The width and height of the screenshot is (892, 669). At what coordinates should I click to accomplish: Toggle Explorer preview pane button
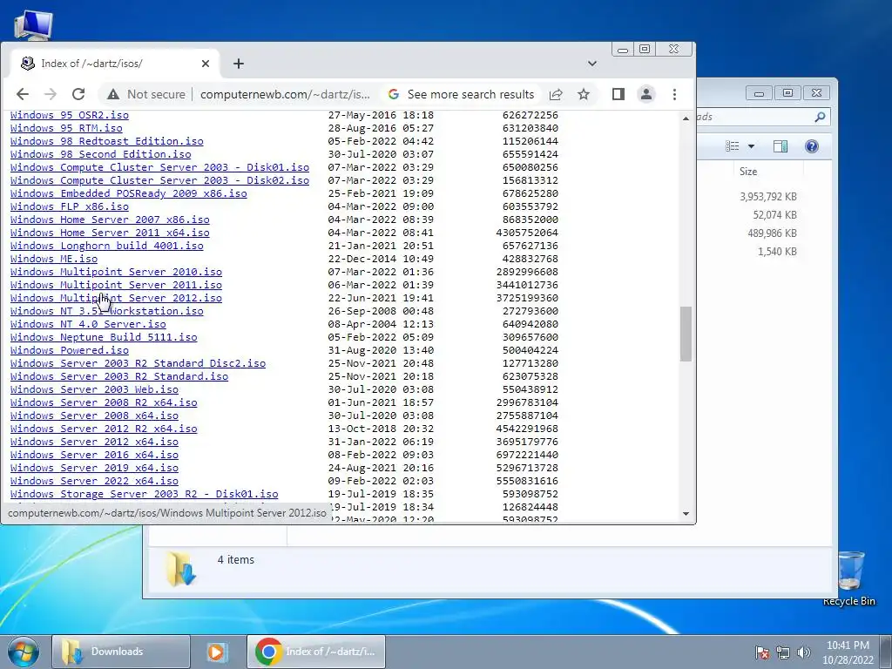[x=780, y=146]
